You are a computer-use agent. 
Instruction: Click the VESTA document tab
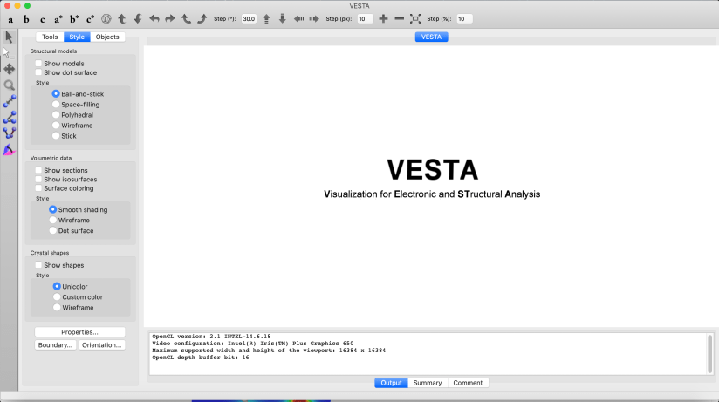click(432, 37)
